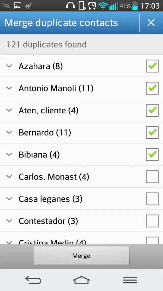Uncheck the Bernardo (11) checkbox
The image size is (163, 291).
(152, 132)
